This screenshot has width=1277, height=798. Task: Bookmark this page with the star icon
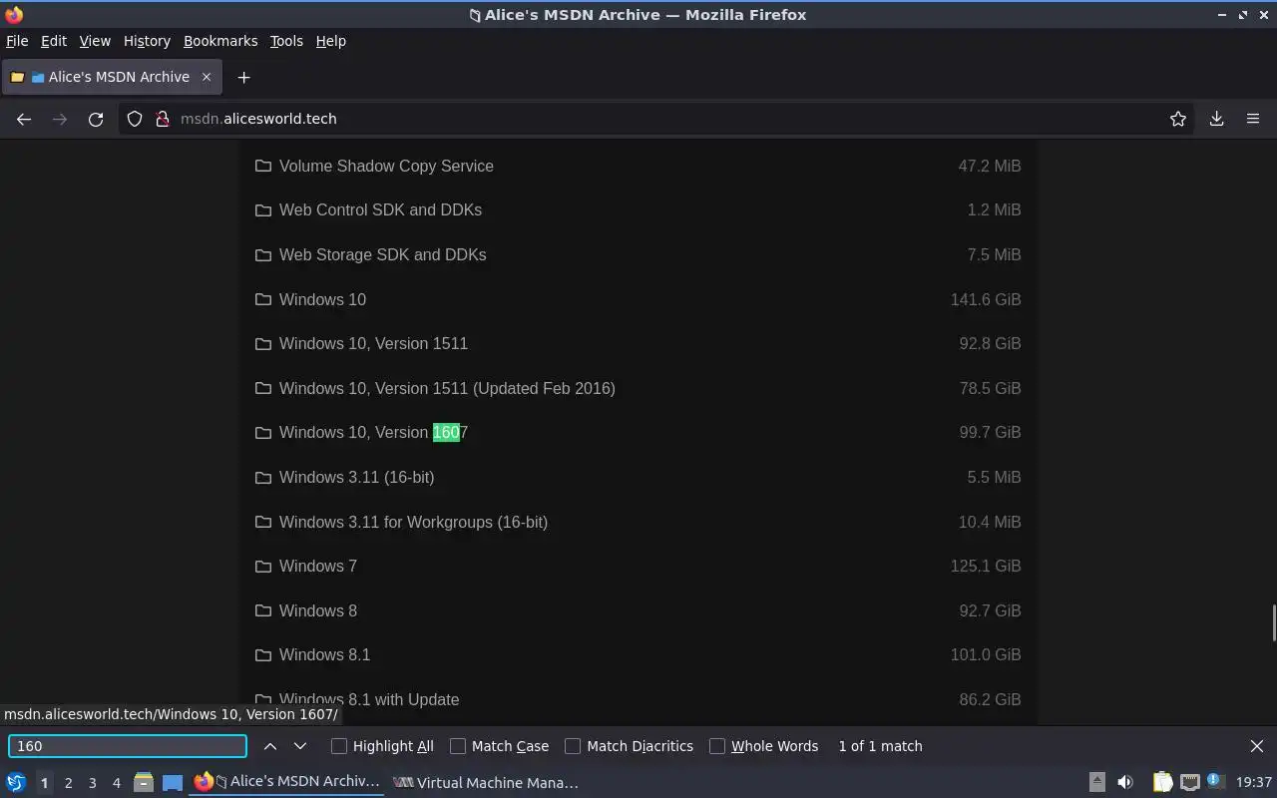point(1178,119)
